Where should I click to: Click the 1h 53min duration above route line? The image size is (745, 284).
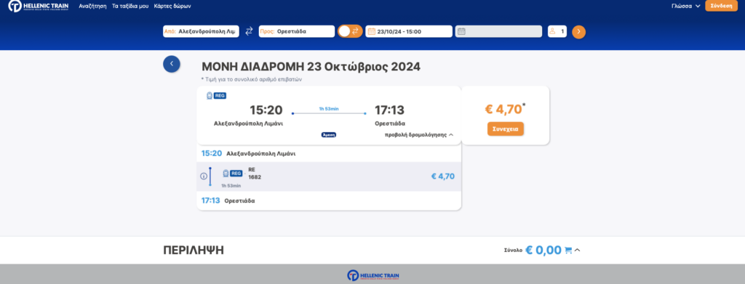tap(329, 109)
